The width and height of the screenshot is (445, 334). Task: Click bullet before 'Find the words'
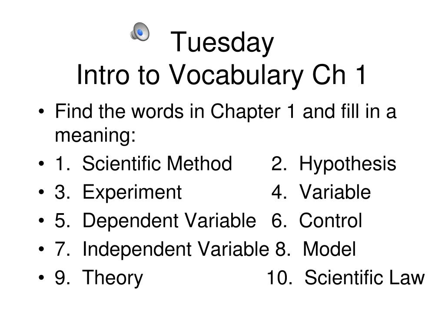coord(41,112)
